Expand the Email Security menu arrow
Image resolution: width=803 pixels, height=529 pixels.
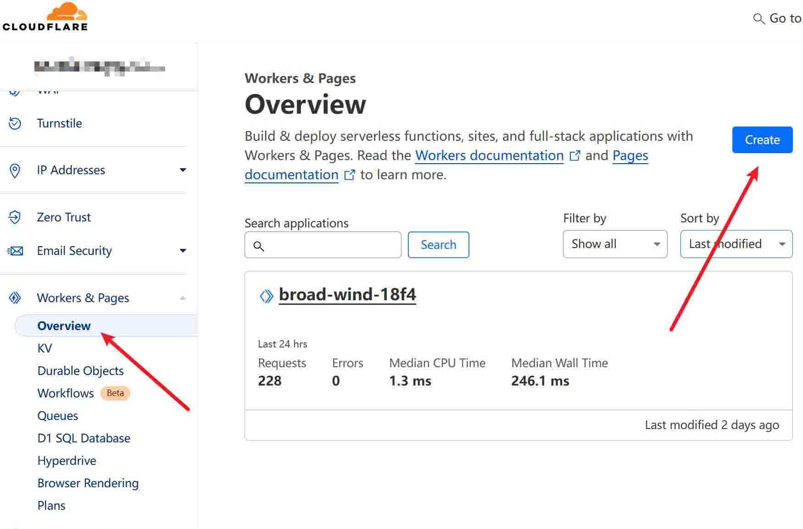click(x=183, y=251)
